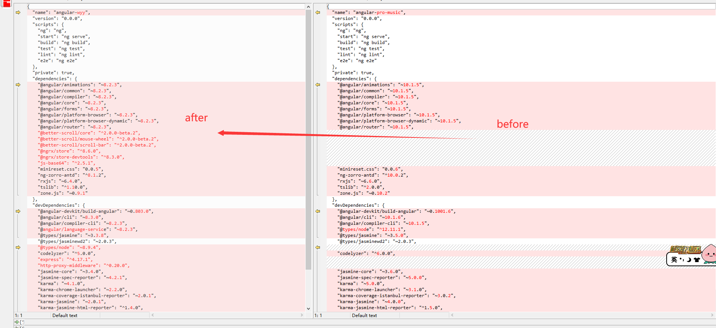
Task: Click "@angular/cli": "~10.1.6" in right pane
Action: click(371, 217)
